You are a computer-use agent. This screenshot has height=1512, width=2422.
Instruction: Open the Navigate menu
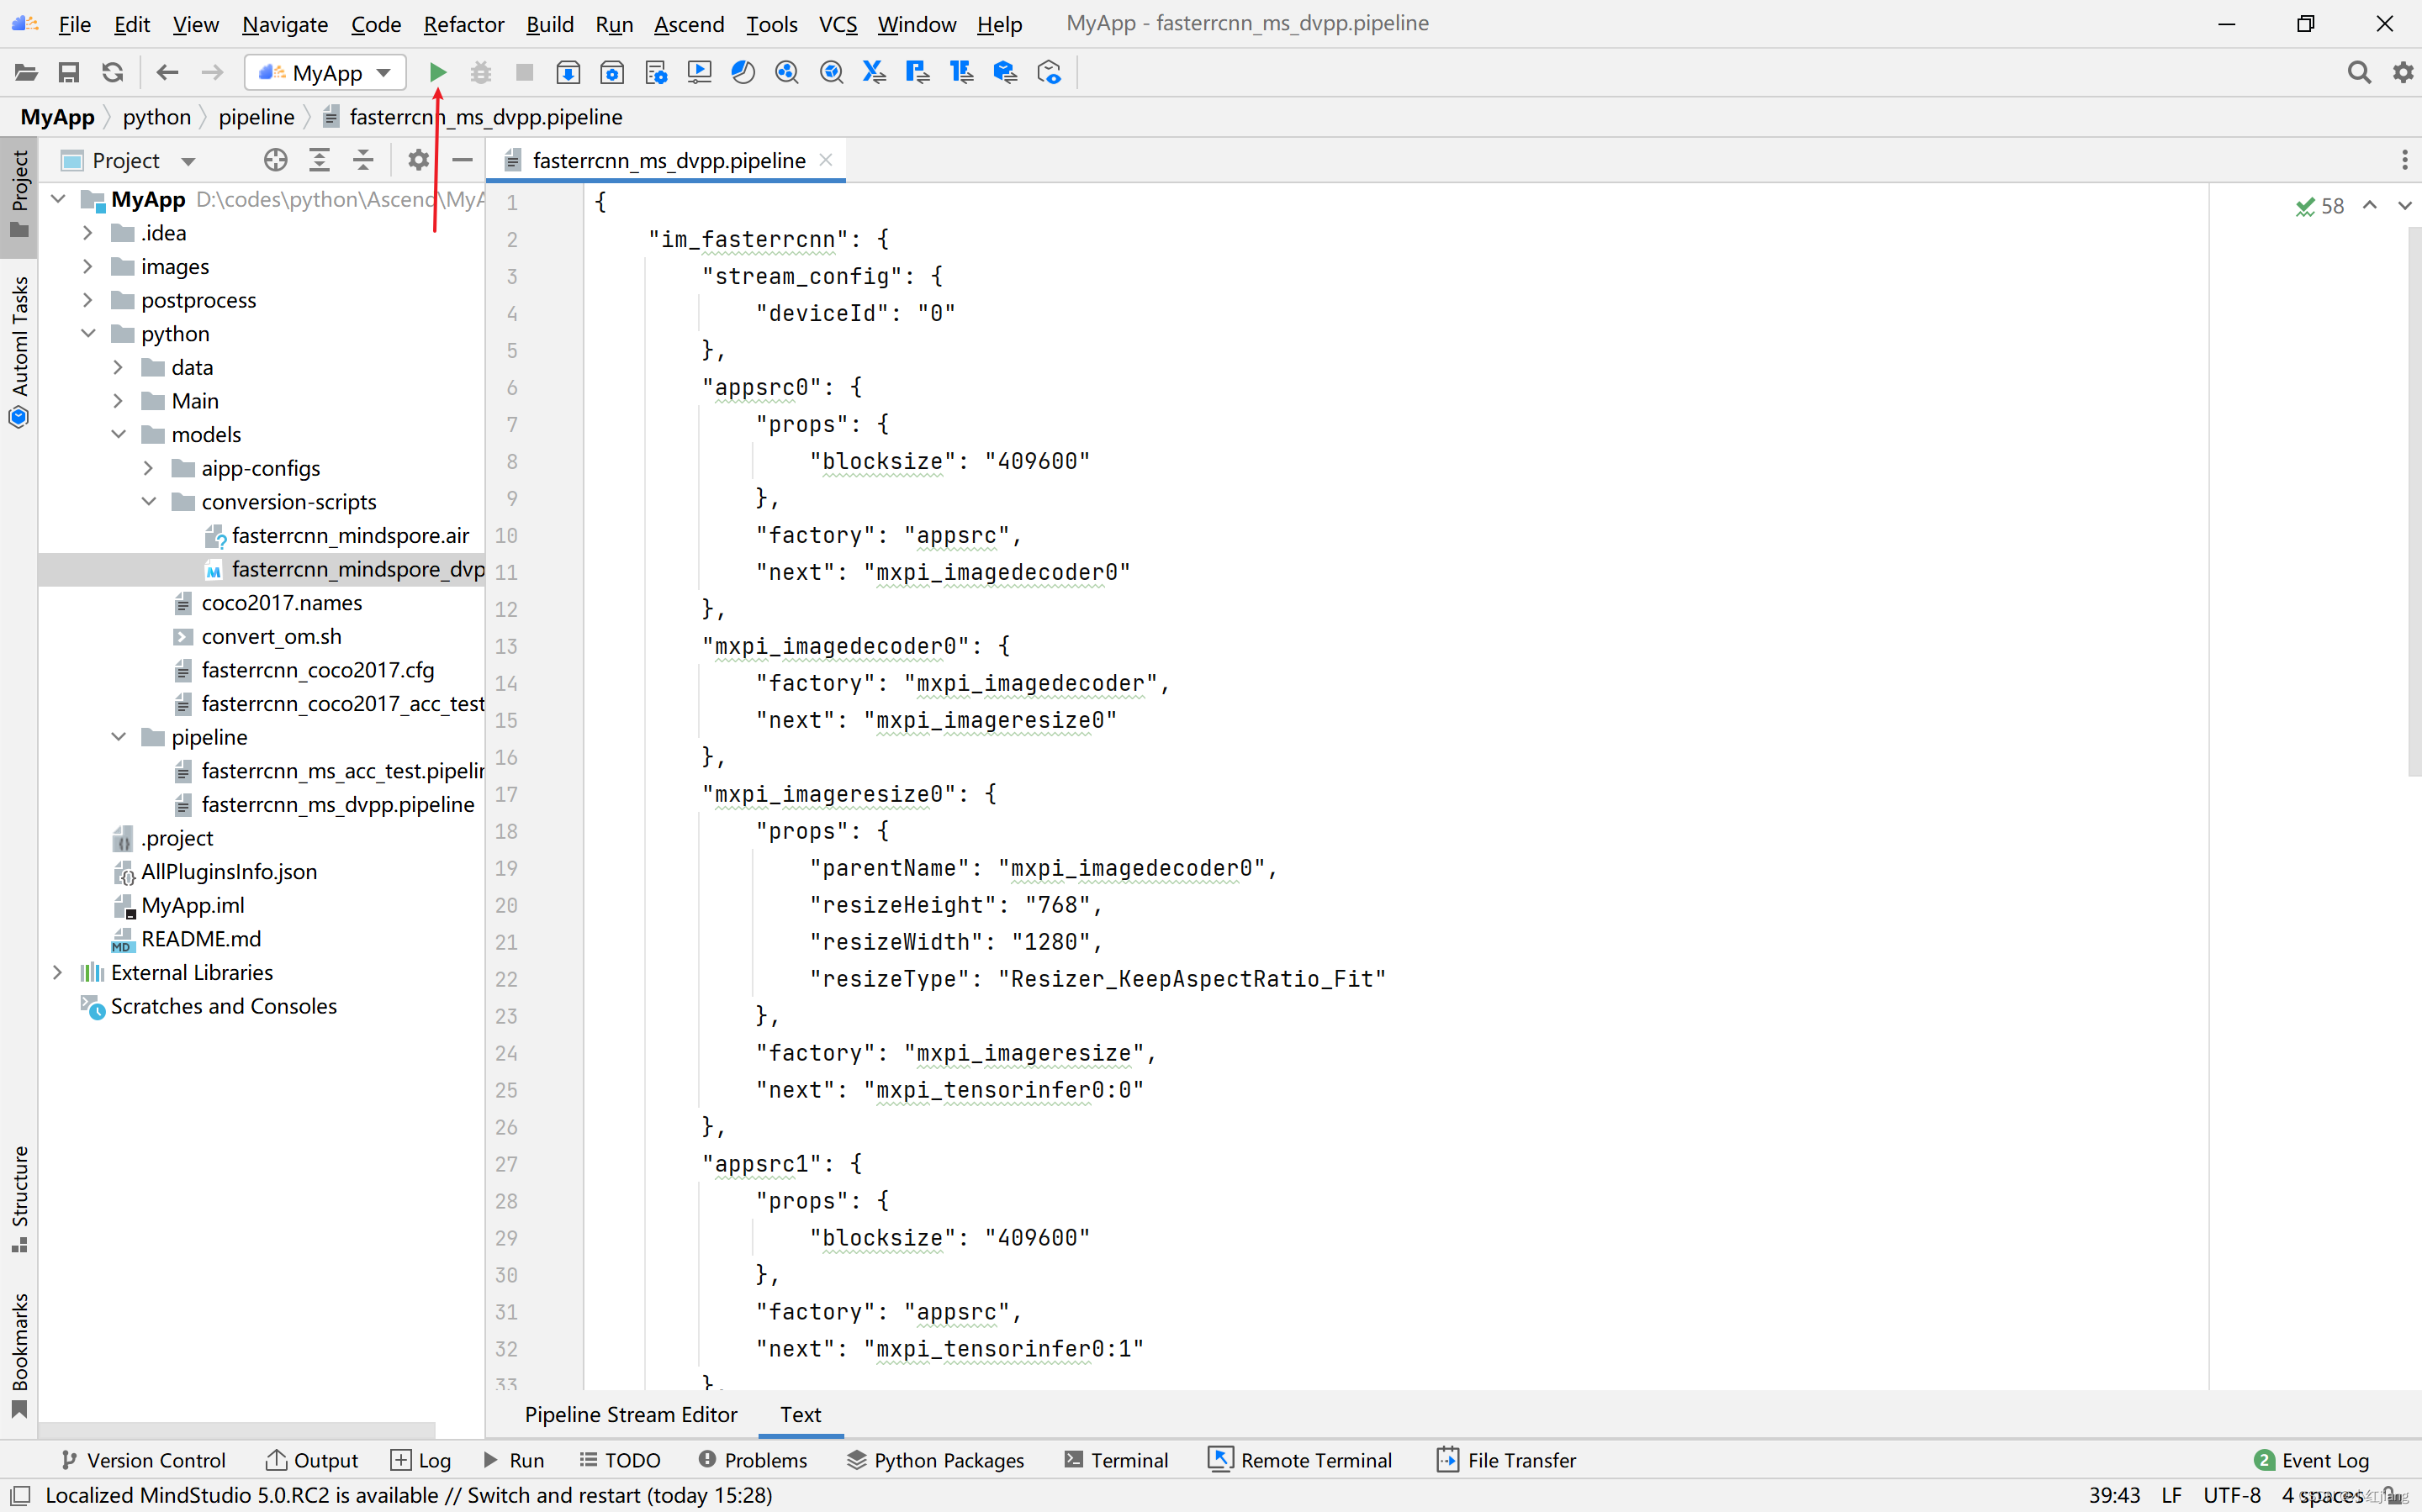point(284,24)
